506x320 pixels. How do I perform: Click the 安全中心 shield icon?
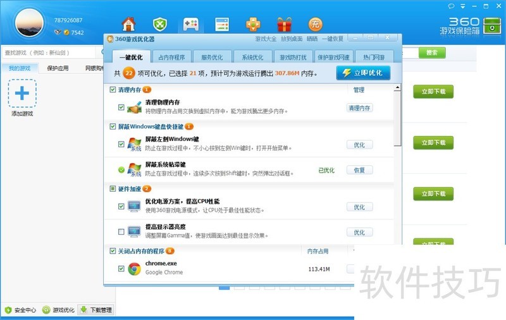coord(8,310)
